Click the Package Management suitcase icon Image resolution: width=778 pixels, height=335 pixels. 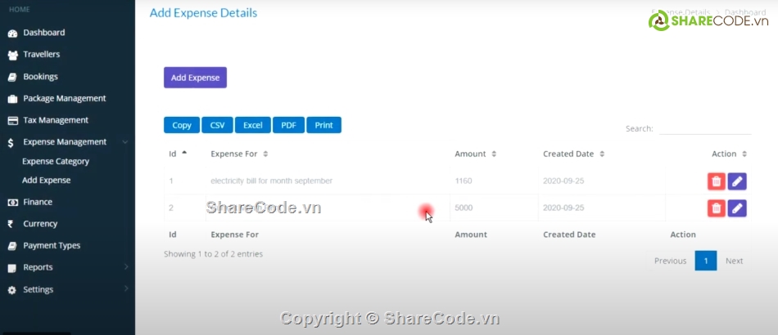pos(12,99)
